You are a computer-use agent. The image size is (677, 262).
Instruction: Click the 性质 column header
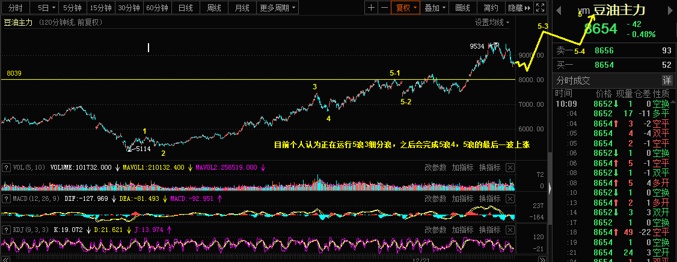point(661,94)
